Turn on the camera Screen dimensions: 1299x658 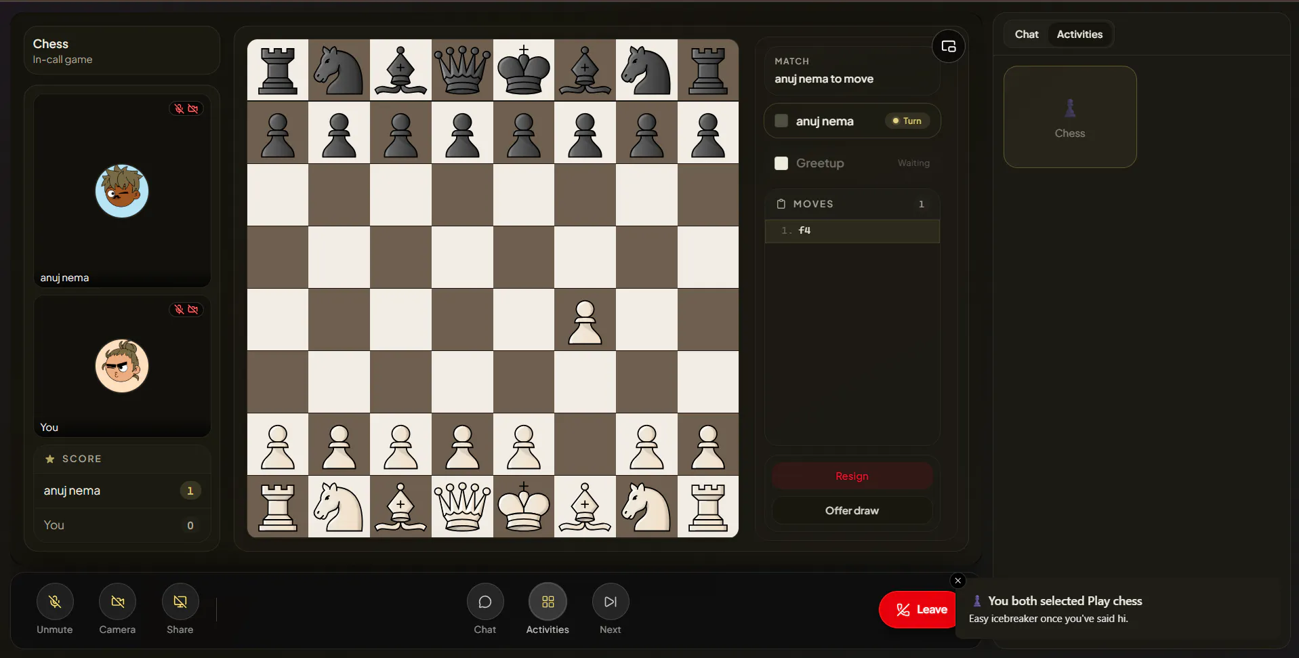[x=117, y=602]
